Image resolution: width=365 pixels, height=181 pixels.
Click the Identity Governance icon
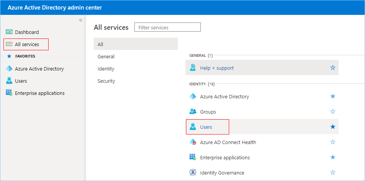coord(193,173)
